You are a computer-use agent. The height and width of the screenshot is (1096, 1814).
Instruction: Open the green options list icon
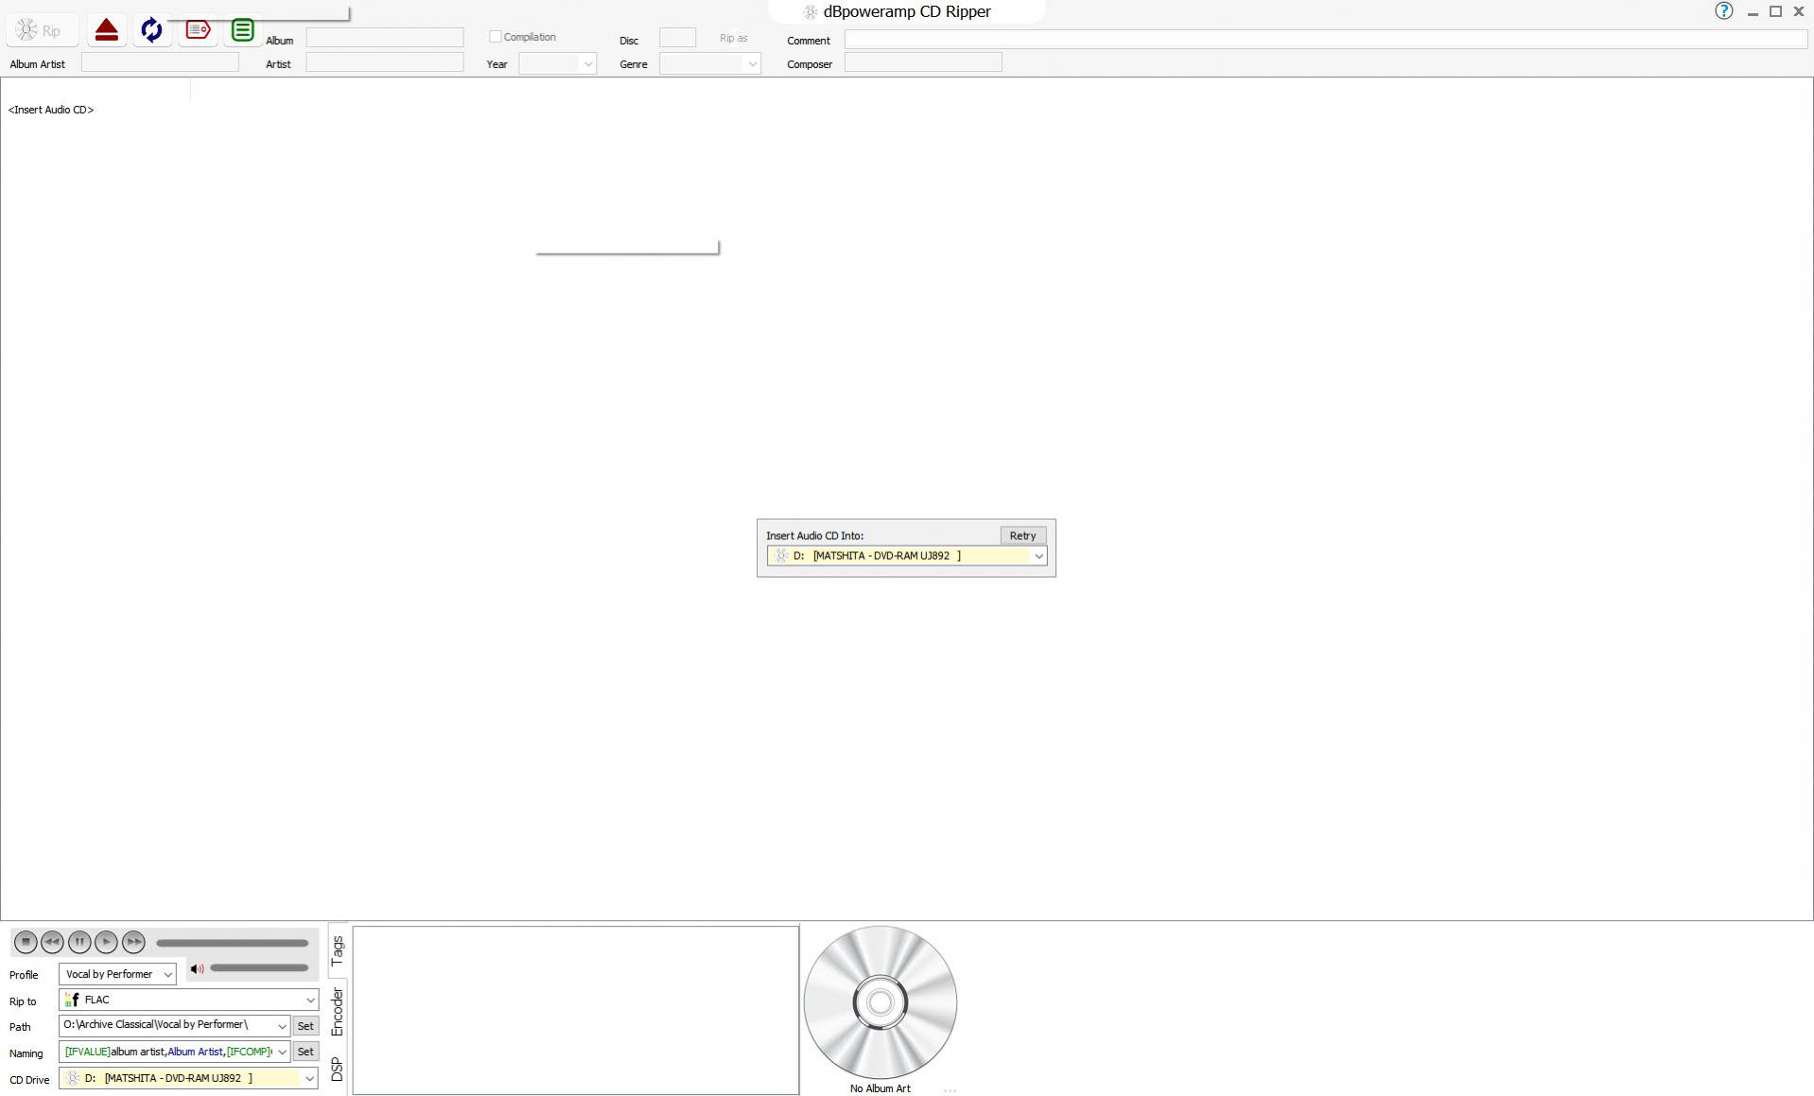point(242,30)
